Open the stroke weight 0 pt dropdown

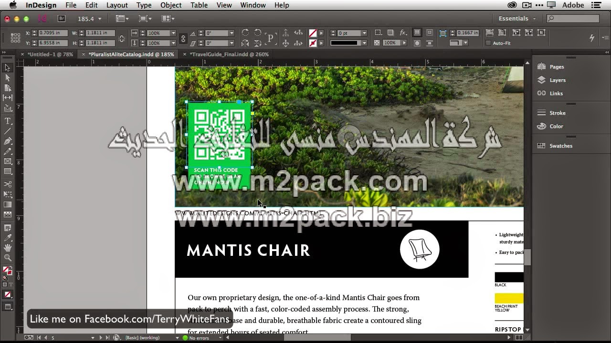click(364, 33)
